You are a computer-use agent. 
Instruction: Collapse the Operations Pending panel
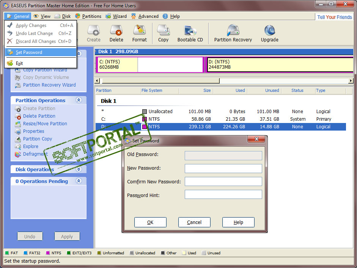coord(79,181)
